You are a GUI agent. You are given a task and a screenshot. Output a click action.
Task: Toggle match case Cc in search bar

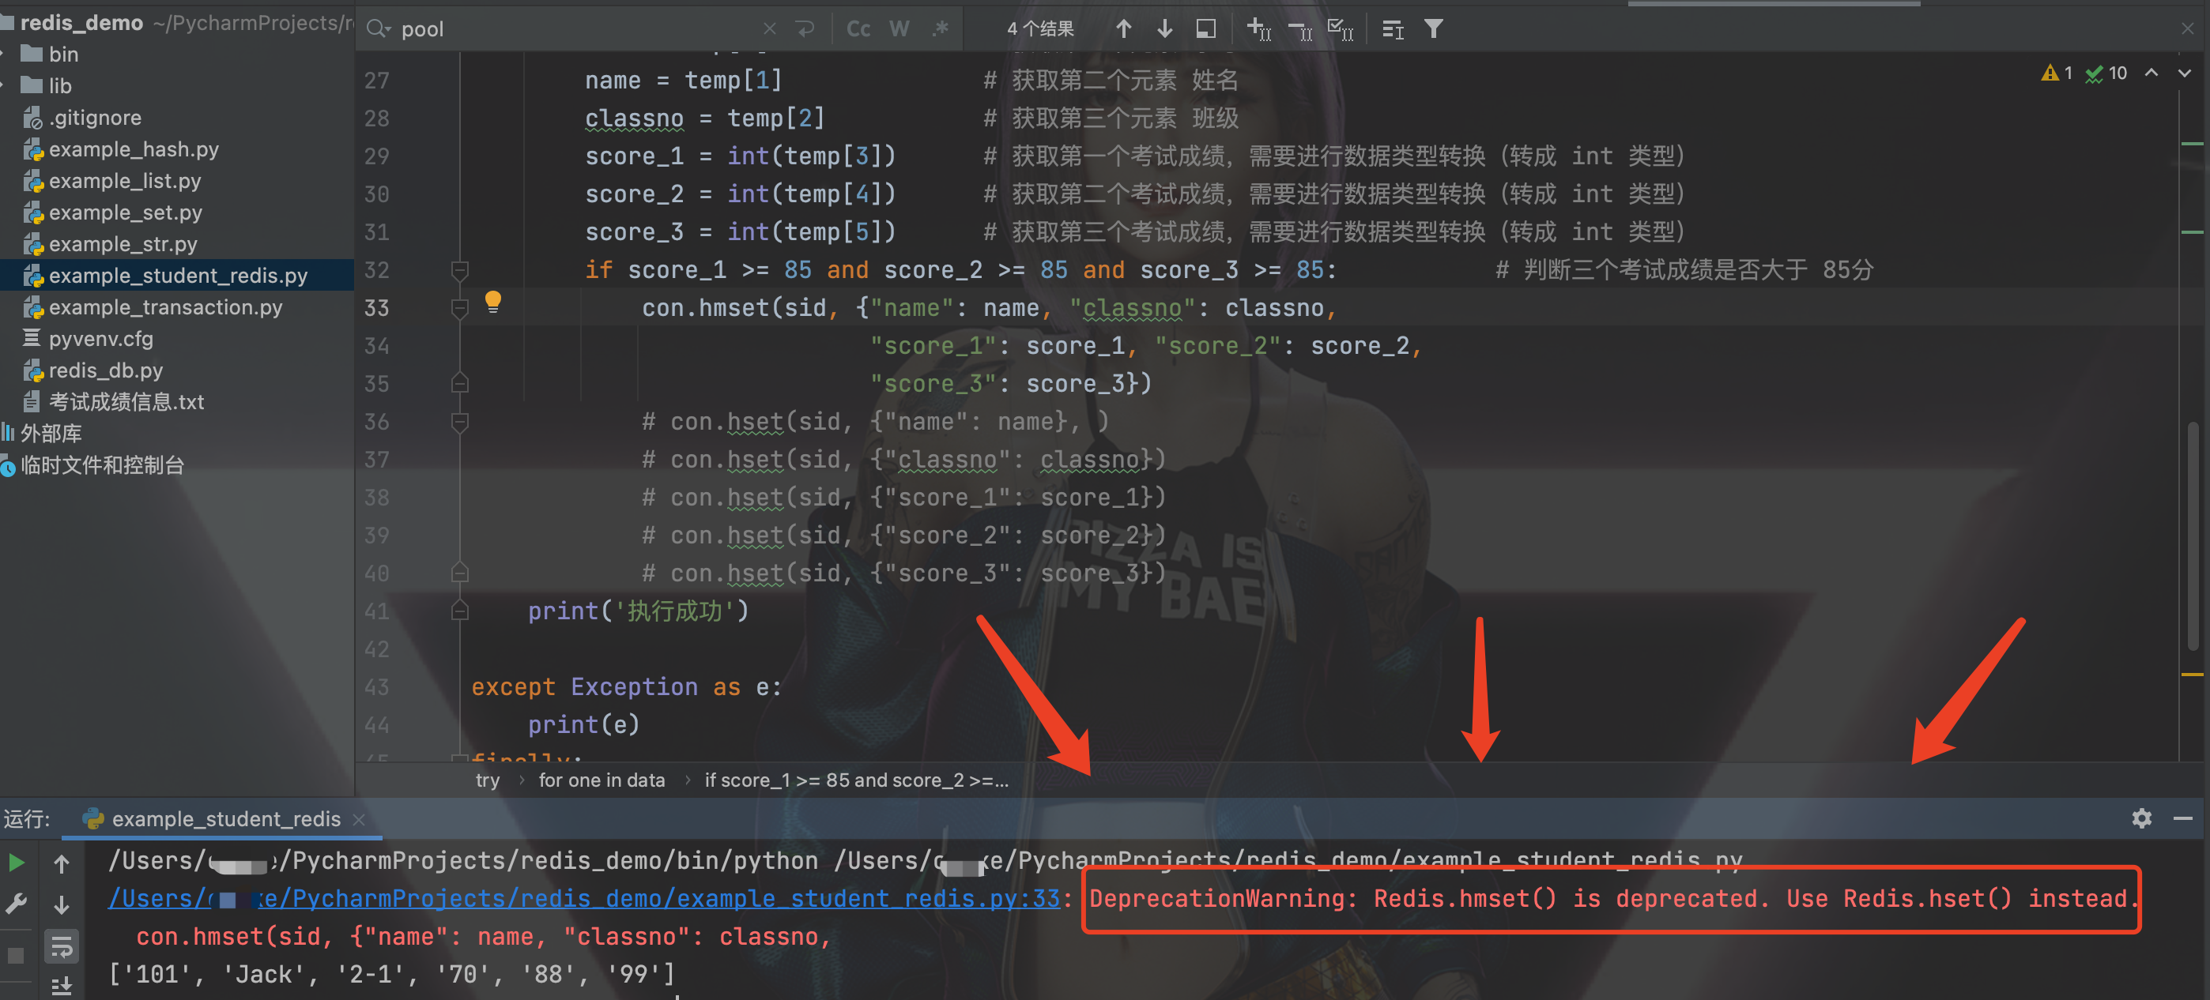coord(858,28)
